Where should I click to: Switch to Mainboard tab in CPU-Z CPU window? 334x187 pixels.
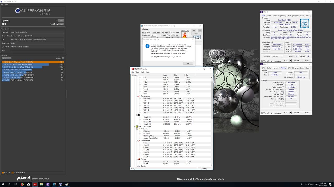(x=276, y=16)
